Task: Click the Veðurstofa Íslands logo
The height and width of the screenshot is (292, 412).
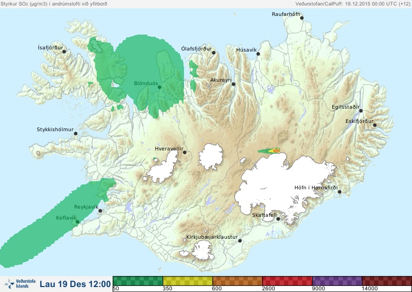Action: (20, 284)
